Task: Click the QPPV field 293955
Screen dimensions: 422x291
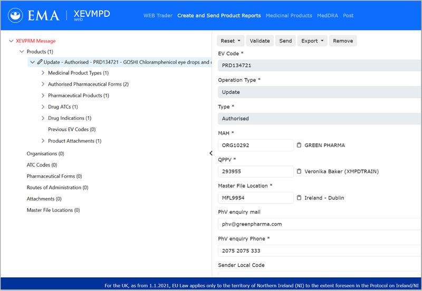Action: coord(256,171)
